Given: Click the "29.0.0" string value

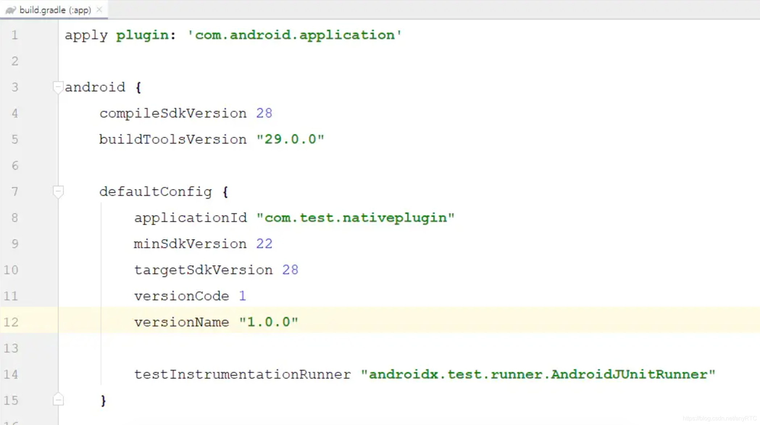Looking at the screenshot, I should coord(290,139).
